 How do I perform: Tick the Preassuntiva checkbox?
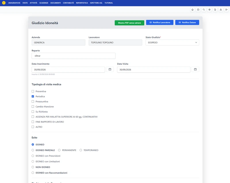(x=33, y=102)
